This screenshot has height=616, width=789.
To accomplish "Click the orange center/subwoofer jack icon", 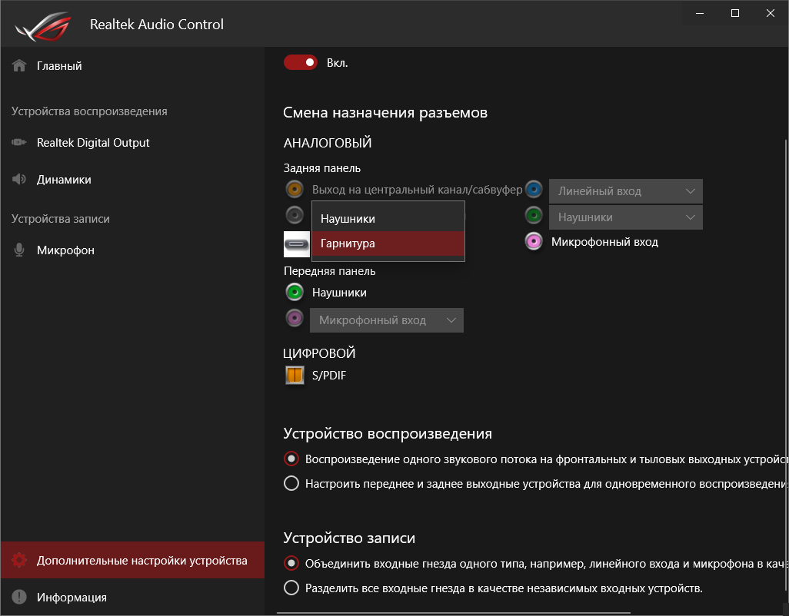I will (294, 189).
